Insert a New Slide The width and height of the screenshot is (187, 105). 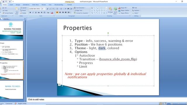(17, 11)
